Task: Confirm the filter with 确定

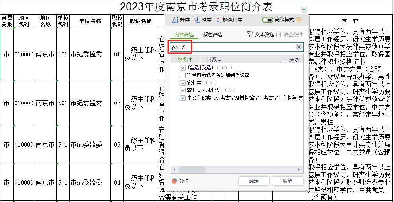Action: coord(254,181)
